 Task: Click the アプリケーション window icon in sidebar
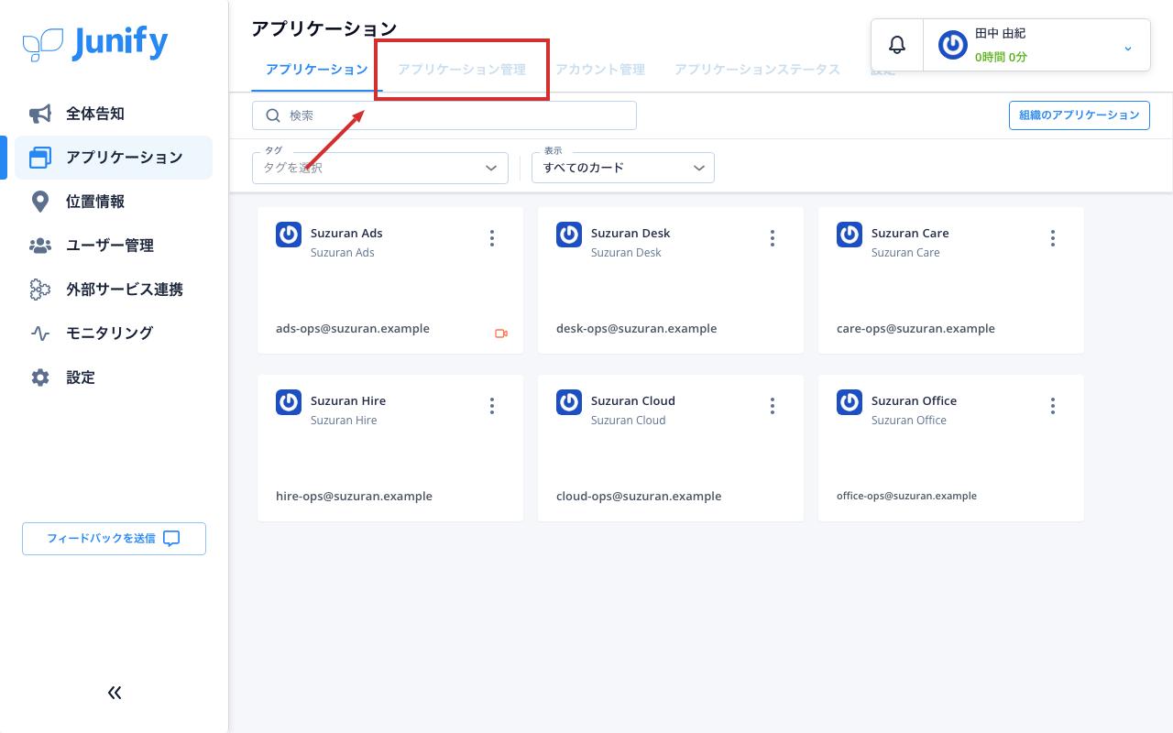click(x=40, y=158)
